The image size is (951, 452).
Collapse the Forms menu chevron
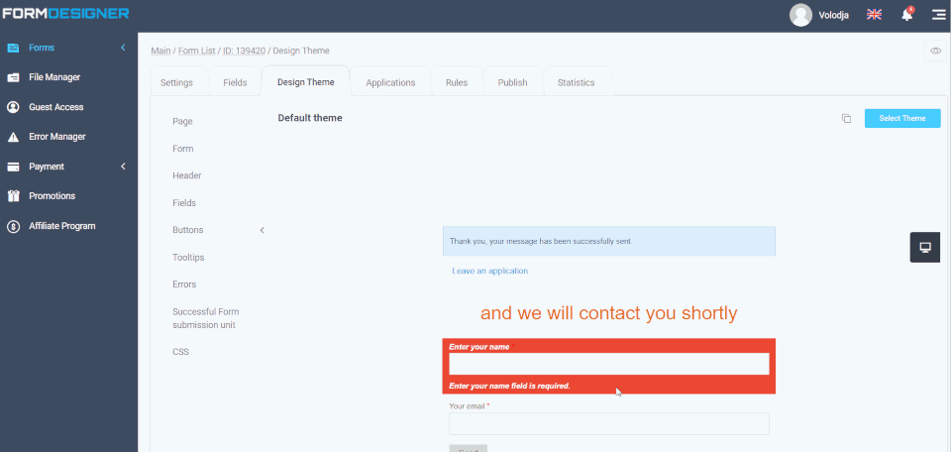123,48
